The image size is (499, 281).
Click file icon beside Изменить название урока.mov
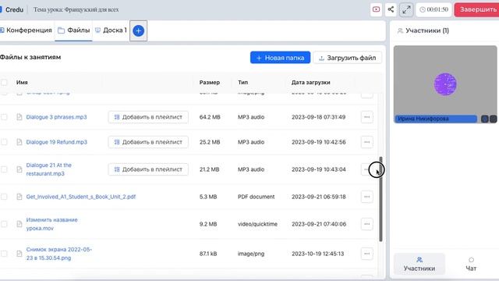click(19, 224)
